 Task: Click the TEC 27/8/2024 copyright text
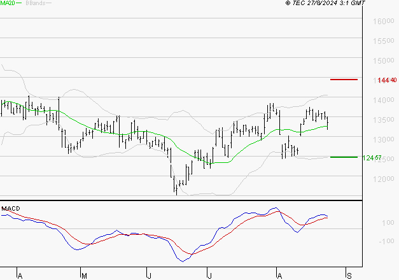pos(325,3)
